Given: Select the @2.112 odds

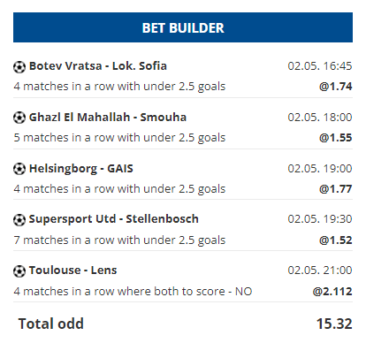Looking at the screenshot, I should [x=332, y=292].
